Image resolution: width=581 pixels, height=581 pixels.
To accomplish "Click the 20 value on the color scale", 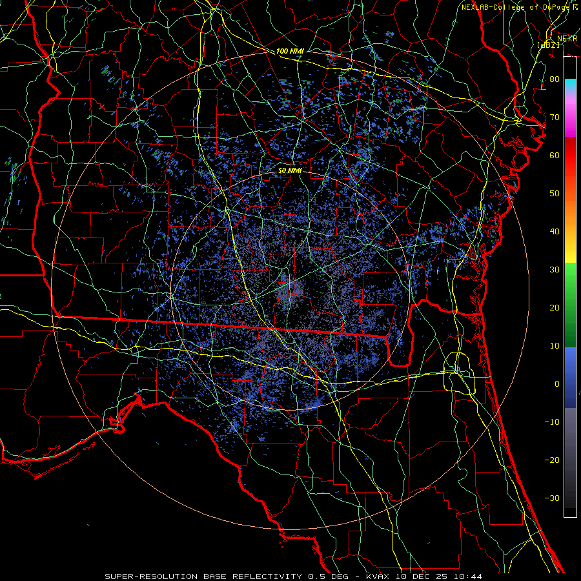I will 555,308.
